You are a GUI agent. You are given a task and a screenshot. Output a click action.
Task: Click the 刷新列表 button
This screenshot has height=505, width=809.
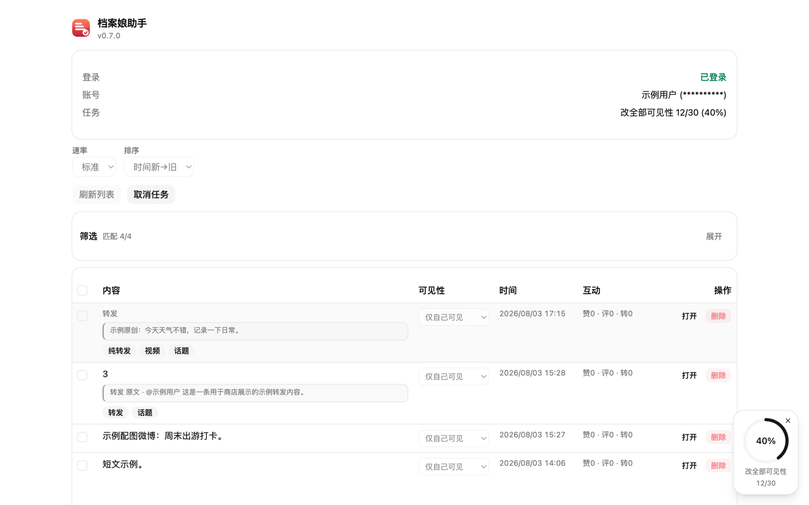point(97,194)
